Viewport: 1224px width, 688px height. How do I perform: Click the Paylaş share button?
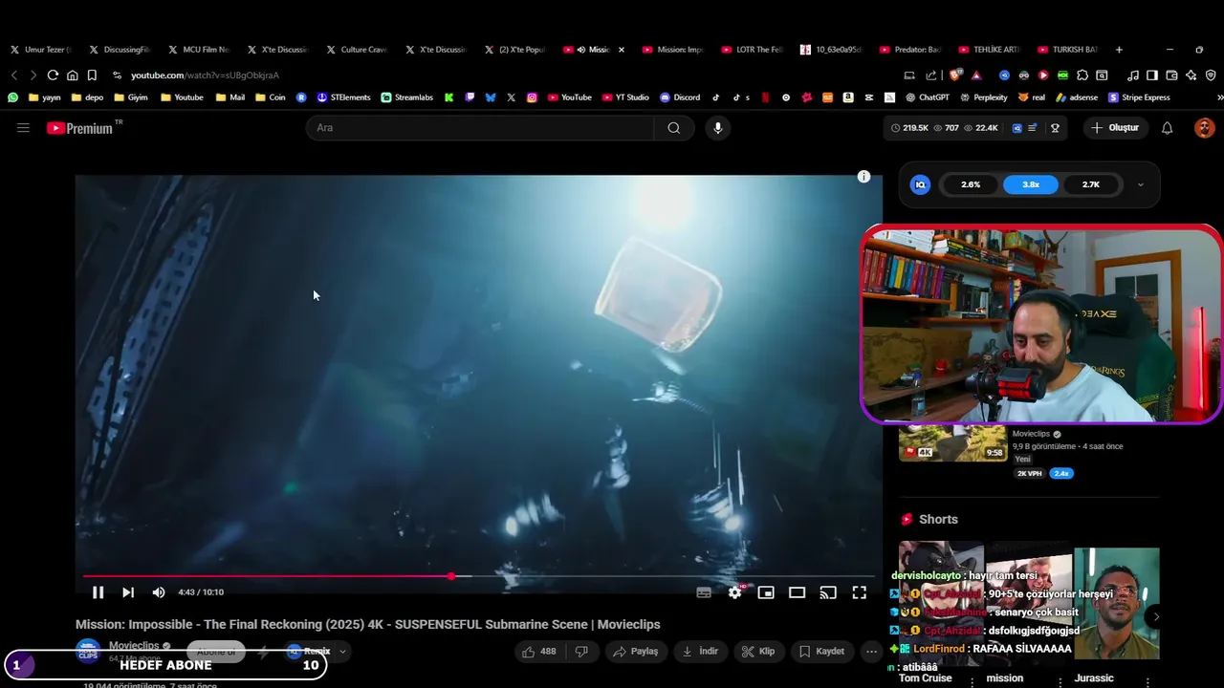pos(636,652)
